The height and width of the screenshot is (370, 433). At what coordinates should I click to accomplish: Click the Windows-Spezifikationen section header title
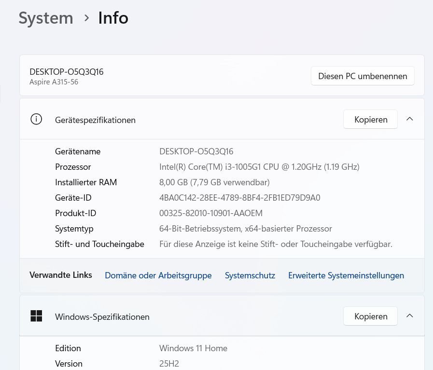(102, 317)
